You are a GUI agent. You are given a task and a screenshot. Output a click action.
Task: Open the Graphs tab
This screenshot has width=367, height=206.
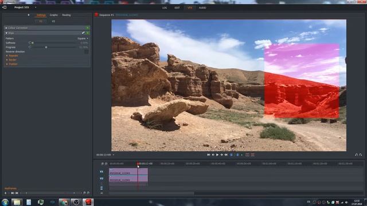point(53,15)
